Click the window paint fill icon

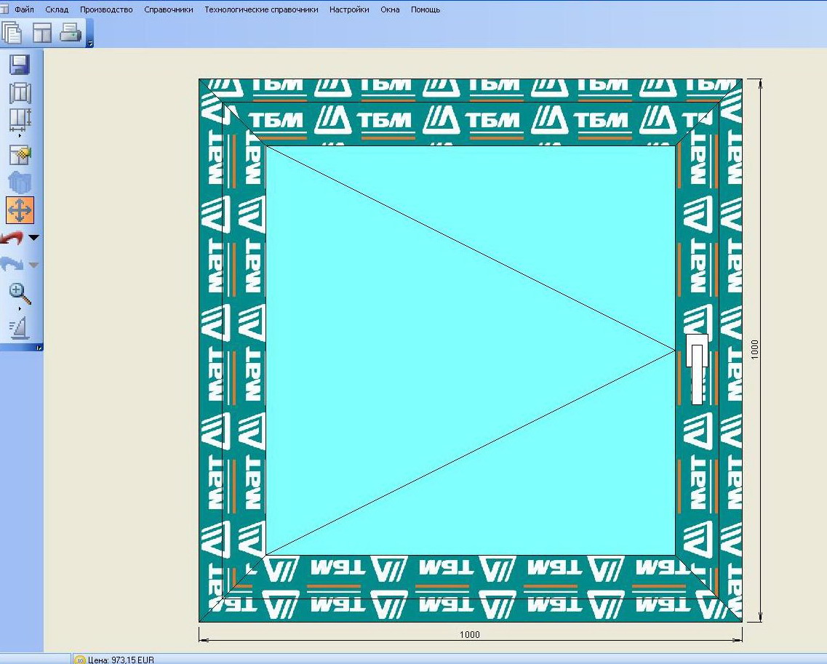tap(20, 155)
